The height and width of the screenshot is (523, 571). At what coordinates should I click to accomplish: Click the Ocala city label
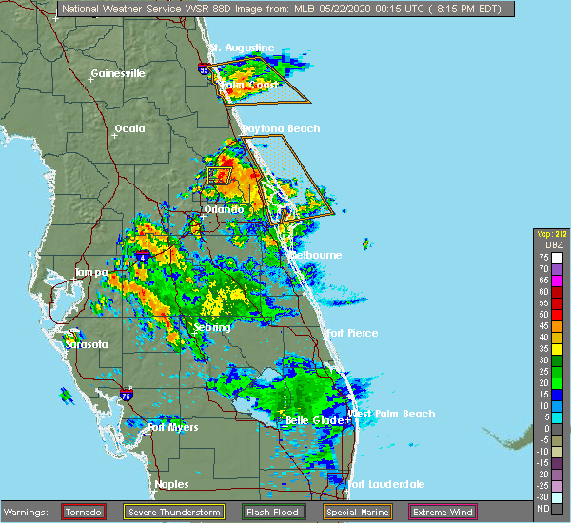click(130, 128)
